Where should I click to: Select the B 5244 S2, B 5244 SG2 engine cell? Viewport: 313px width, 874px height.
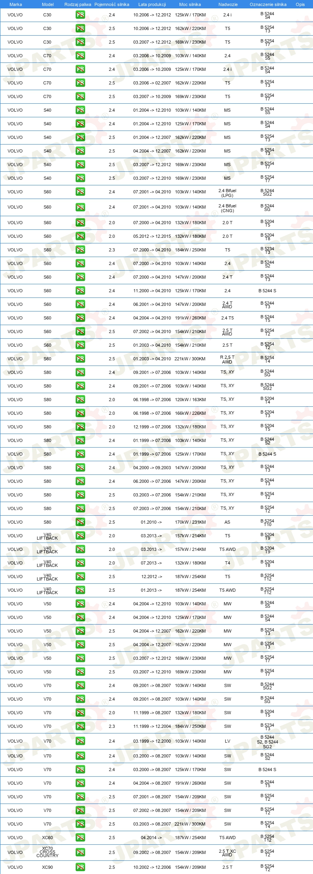tap(267, 742)
